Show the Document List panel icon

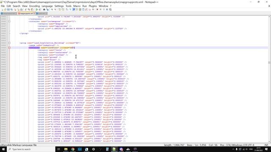(x=83, y=9)
